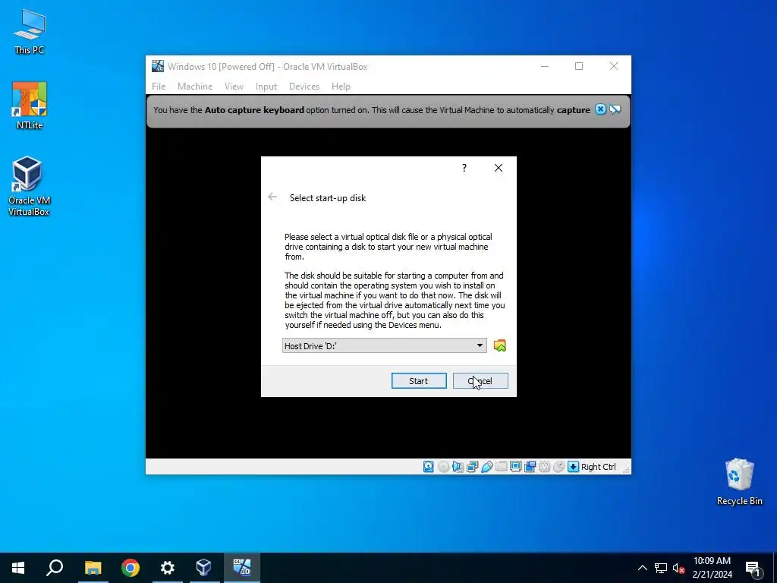Click the question mark help button

pos(464,168)
